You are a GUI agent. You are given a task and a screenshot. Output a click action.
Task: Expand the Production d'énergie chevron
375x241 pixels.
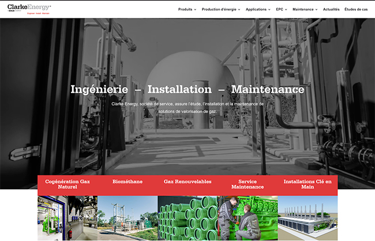coord(239,10)
